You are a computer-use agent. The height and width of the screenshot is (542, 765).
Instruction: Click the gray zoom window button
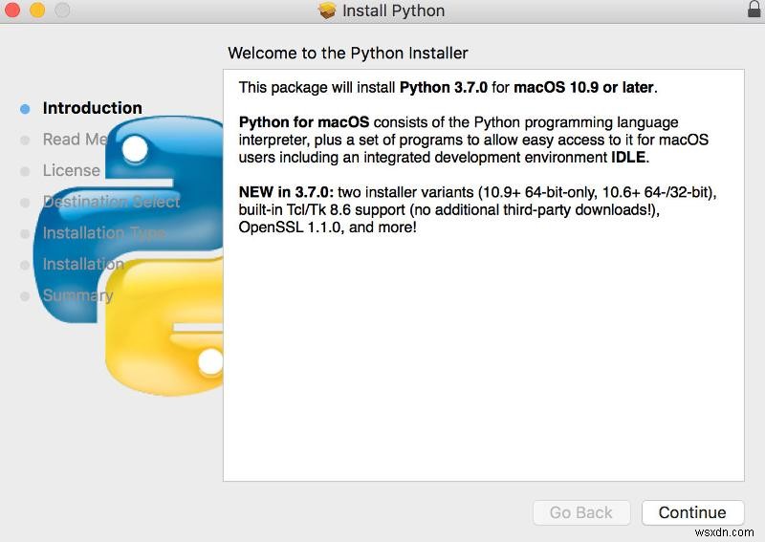coord(61,11)
